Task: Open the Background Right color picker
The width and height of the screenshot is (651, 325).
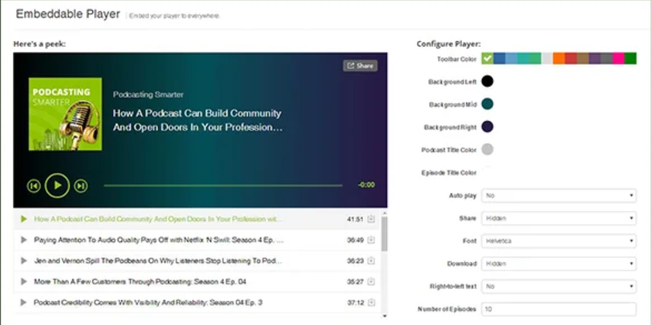Action: coord(487,127)
